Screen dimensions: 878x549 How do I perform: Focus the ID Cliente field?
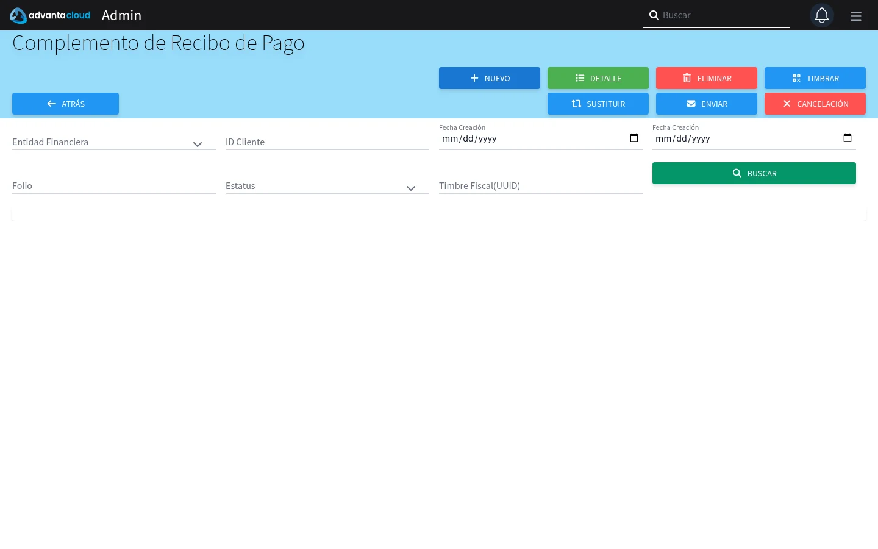[327, 142]
